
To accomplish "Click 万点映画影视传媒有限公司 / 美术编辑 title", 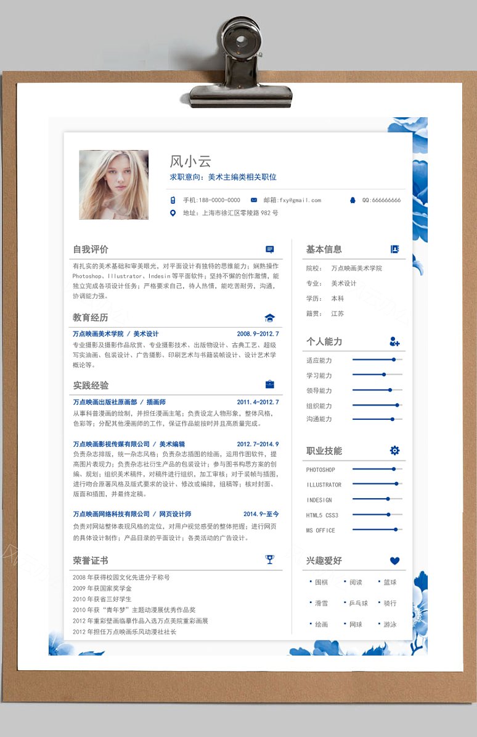I will [x=129, y=444].
